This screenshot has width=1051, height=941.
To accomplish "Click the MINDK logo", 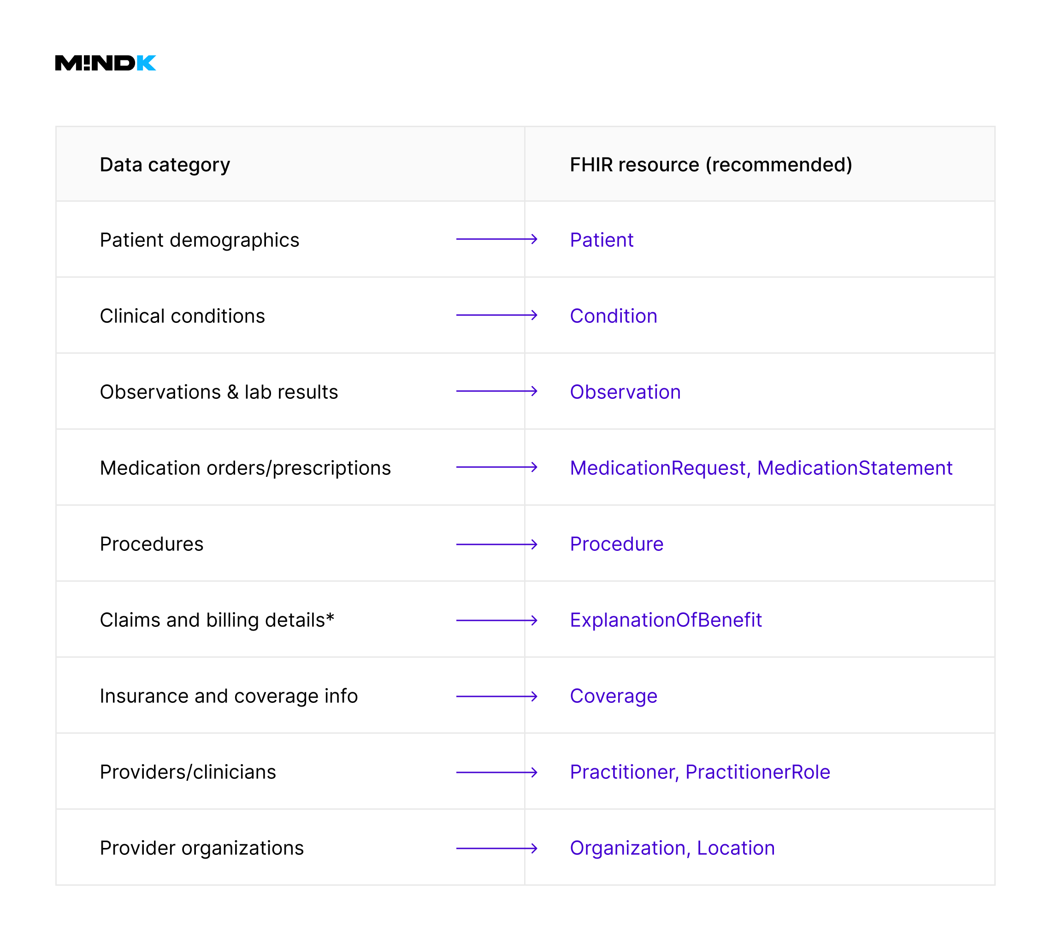I will click(x=105, y=63).
